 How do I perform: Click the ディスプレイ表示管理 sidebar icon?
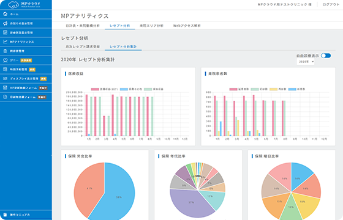coord(6,79)
